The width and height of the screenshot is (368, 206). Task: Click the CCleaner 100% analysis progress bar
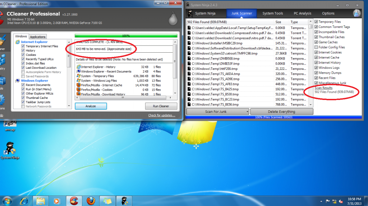click(126, 36)
